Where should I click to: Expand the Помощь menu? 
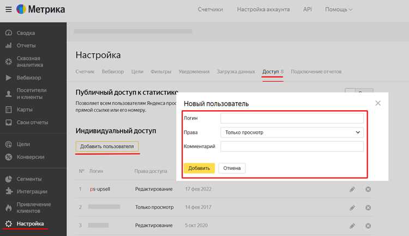(339, 9)
